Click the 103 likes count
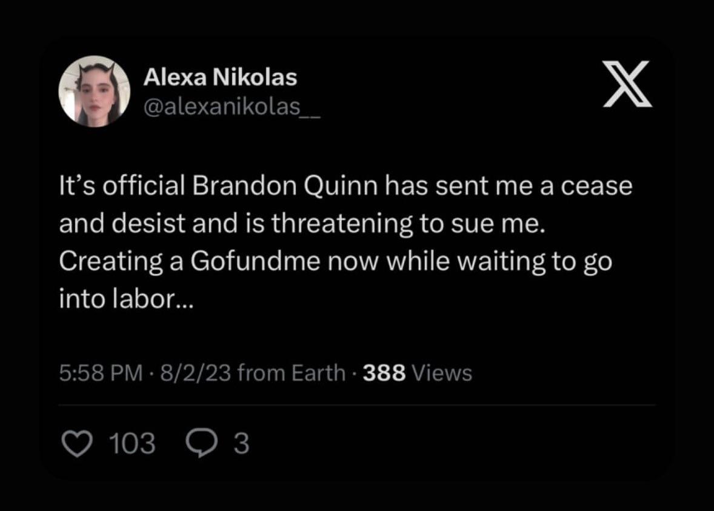The image size is (714, 511). click(132, 444)
